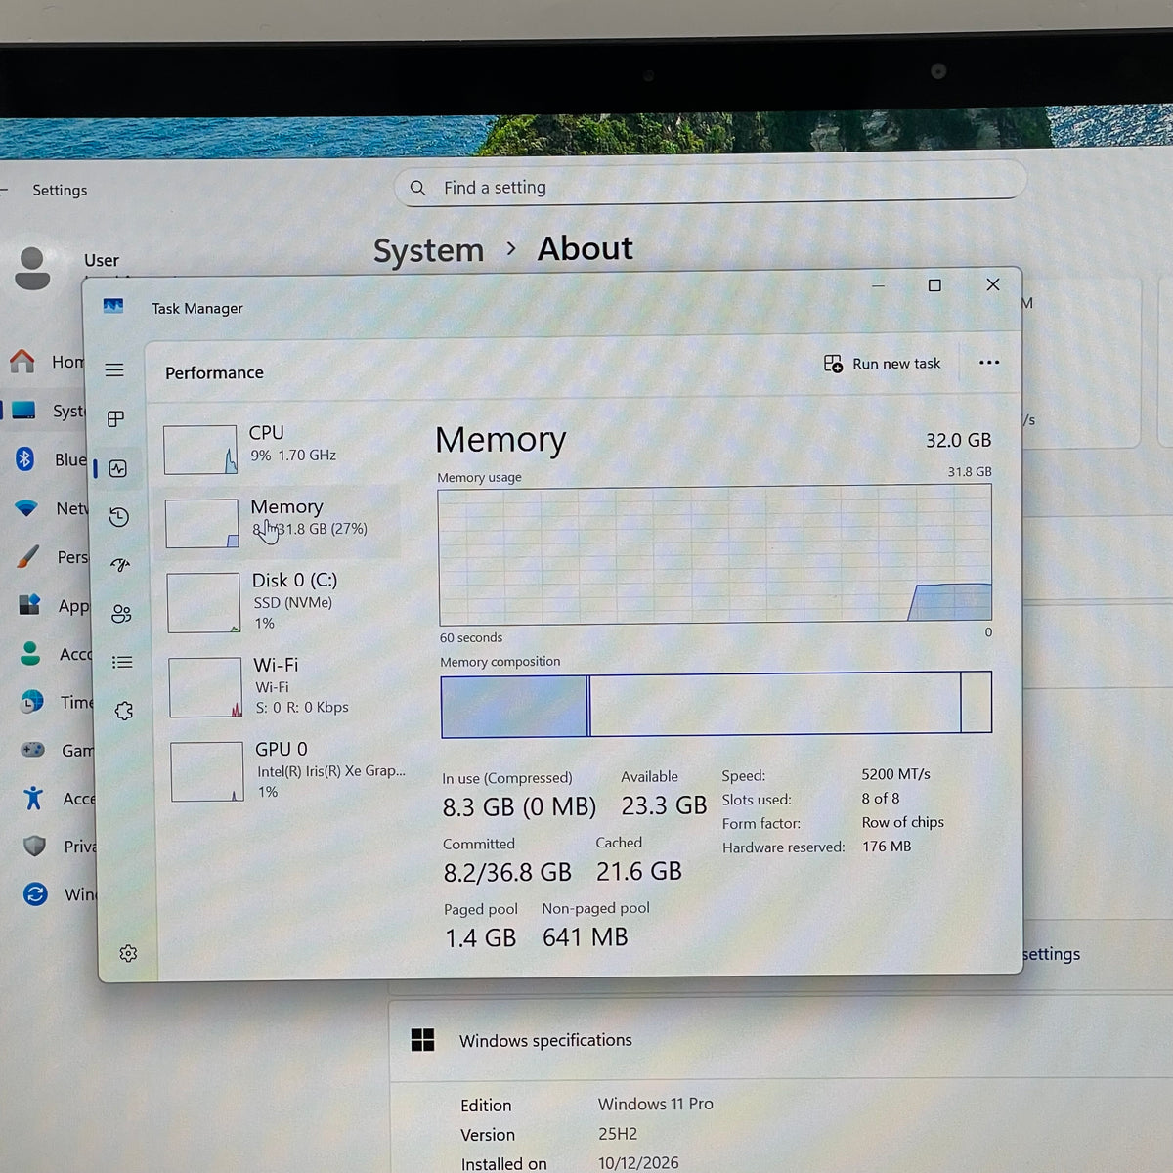Open Time & language in Settings sidebar
Image resolution: width=1173 pixels, height=1173 pixels.
(x=57, y=702)
